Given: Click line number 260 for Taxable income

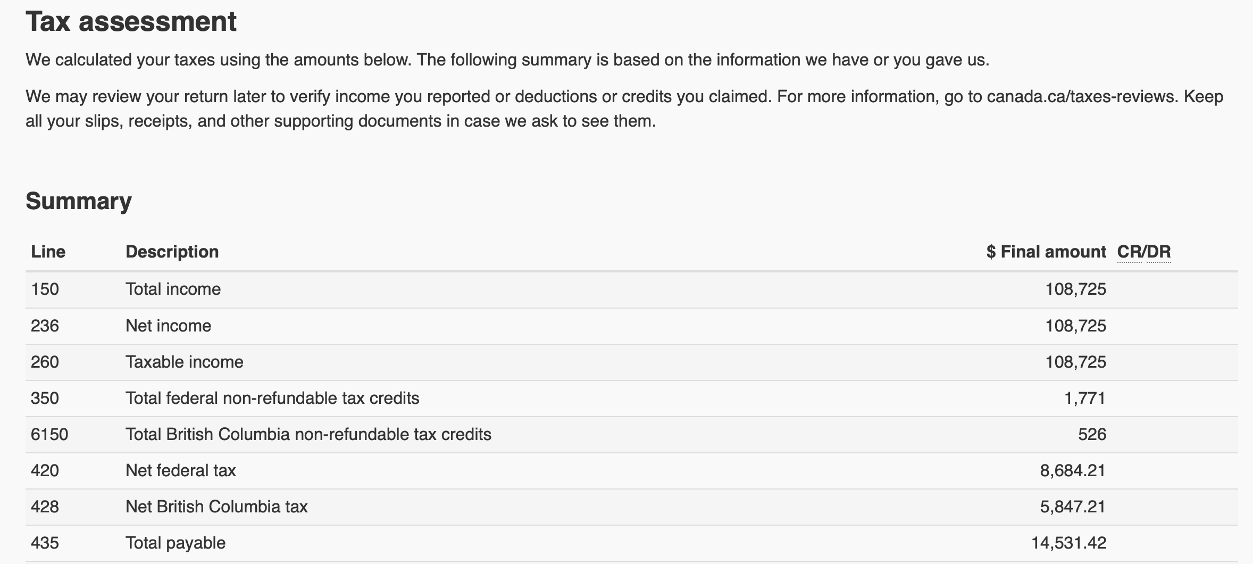Looking at the screenshot, I should (x=45, y=362).
